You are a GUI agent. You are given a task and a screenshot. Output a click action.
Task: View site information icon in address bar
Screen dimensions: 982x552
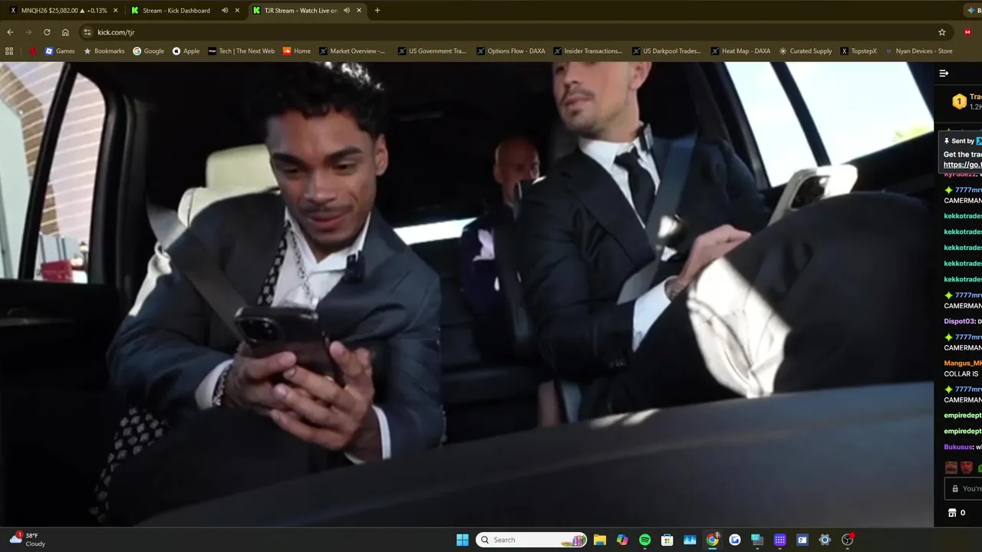(87, 32)
